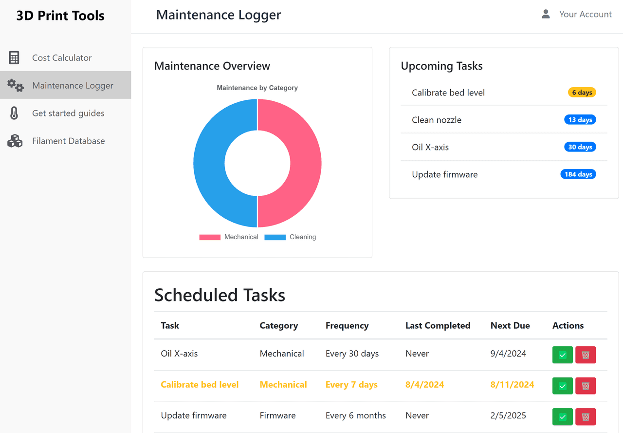The image size is (623, 433).
Task: Click the calculator icon in the sidebar
Action: tap(14, 57)
